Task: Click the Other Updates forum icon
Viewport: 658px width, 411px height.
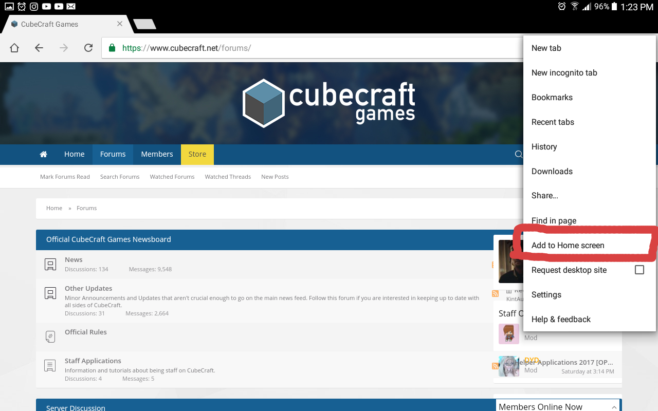Action: coord(50,293)
